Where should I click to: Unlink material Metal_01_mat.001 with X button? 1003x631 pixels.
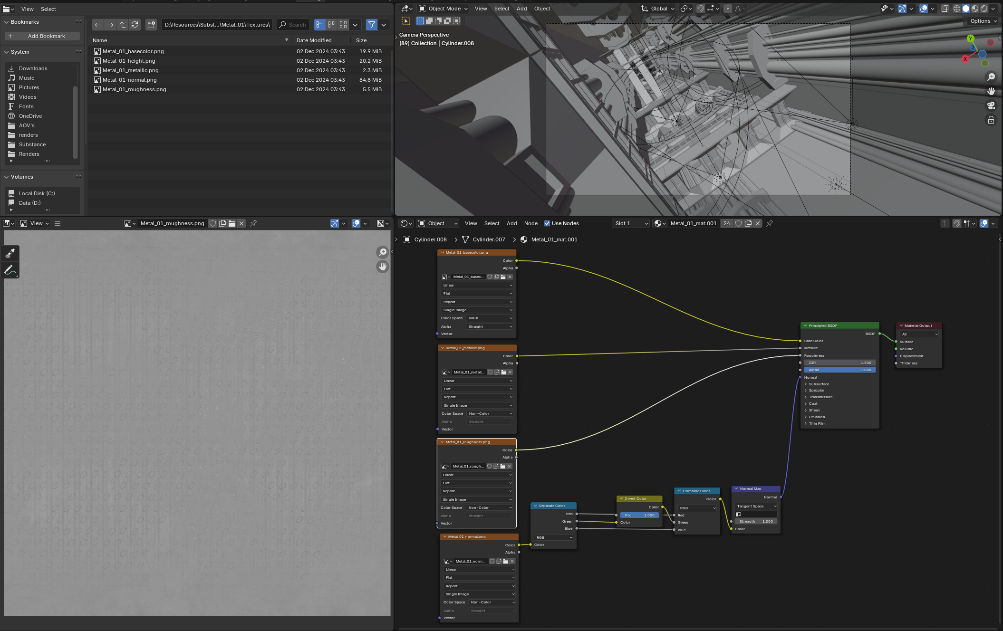click(758, 223)
